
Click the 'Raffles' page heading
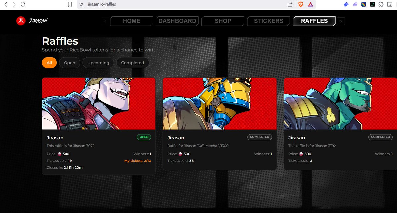[x=60, y=41]
